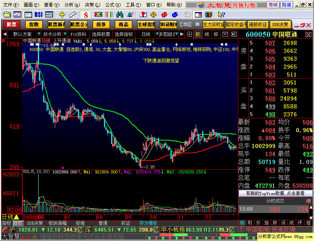Open file with the folder icon
The height and width of the screenshot is (241, 314).
(x=7, y=14)
